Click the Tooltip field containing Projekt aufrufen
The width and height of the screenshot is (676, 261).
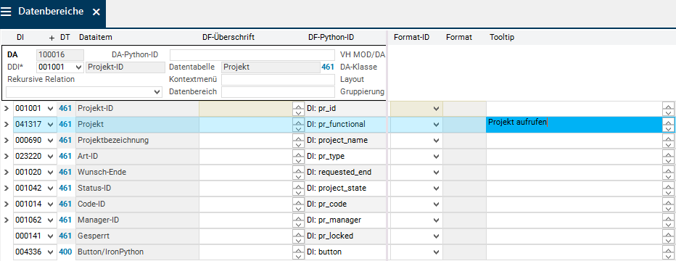[574, 125]
